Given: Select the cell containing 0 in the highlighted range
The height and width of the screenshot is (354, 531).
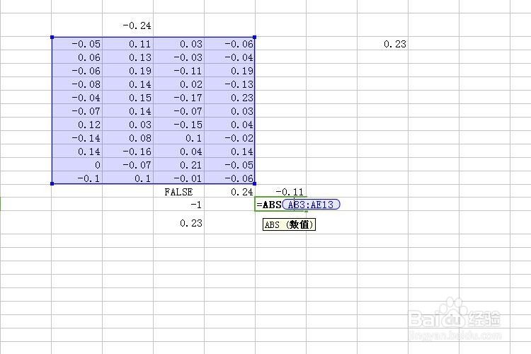Looking at the screenshot, I should tap(77, 165).
